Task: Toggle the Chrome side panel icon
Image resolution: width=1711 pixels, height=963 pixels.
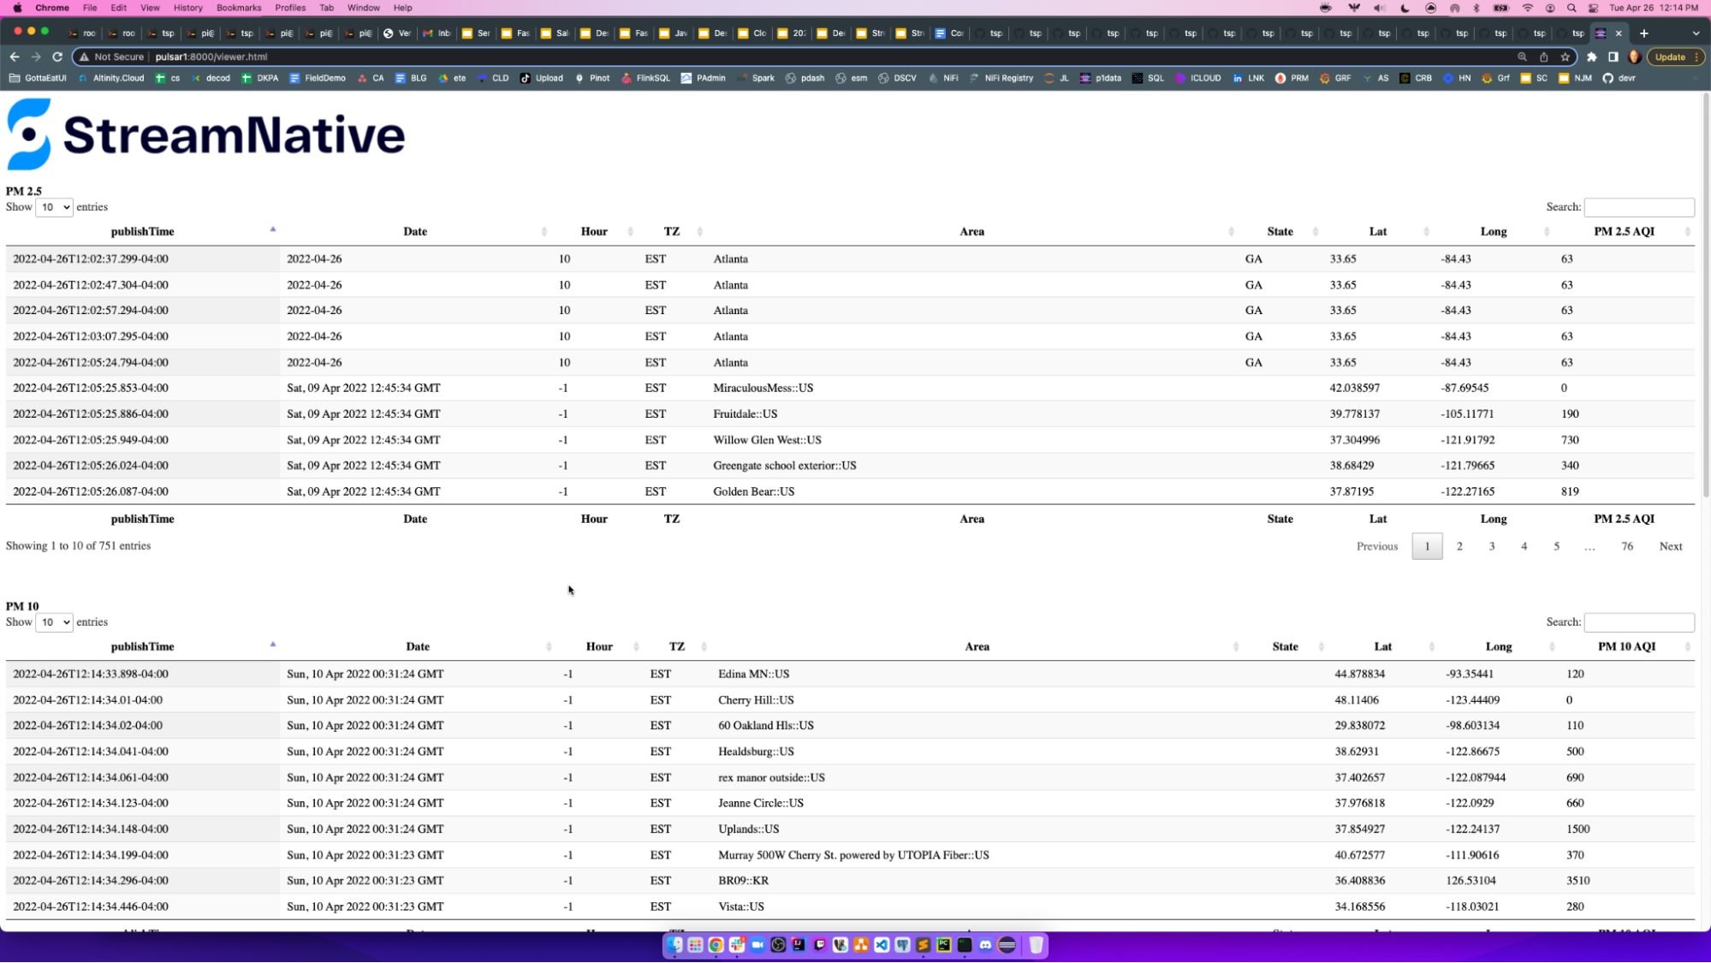Action: (1613, 56)
